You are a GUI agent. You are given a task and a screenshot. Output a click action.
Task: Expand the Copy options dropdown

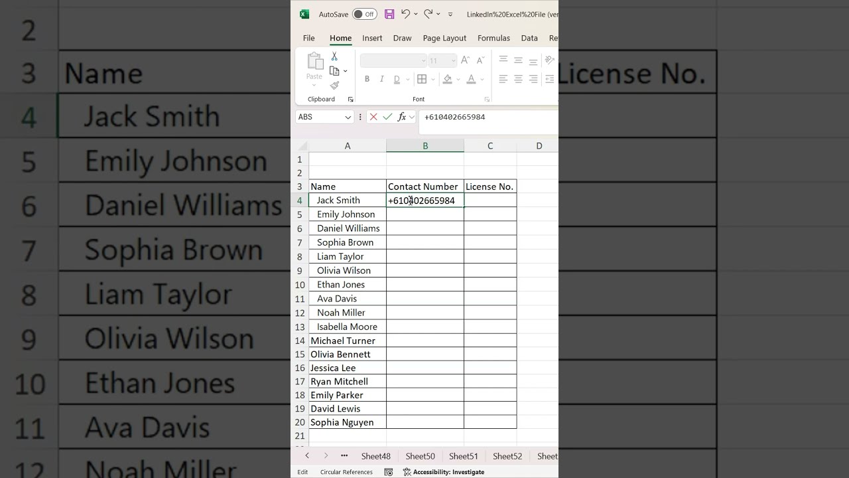click(346, 71)
